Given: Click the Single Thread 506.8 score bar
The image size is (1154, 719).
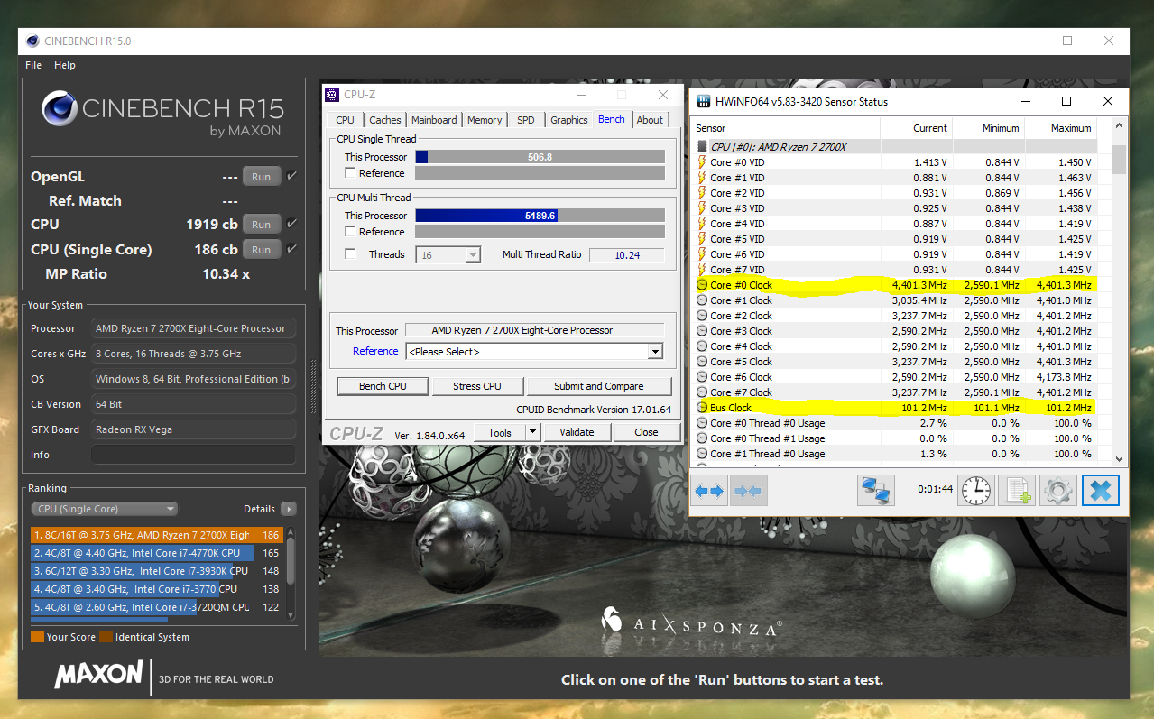Looking at the screenshot, I should (540, 157).
